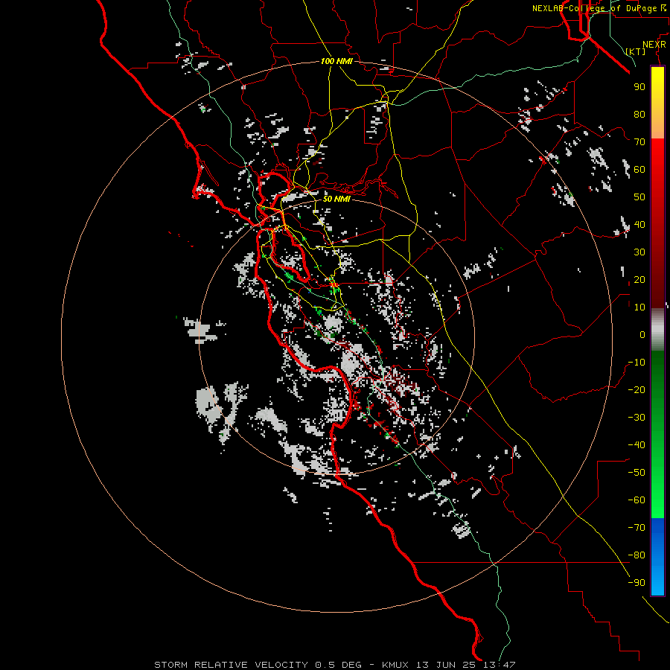Click the "-90" value on velocity scale
The image size is (670, 670).
click(636, 582)
